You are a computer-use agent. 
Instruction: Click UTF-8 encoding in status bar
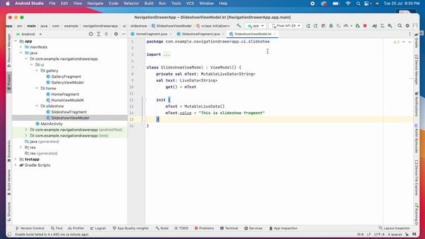point(379,234)
